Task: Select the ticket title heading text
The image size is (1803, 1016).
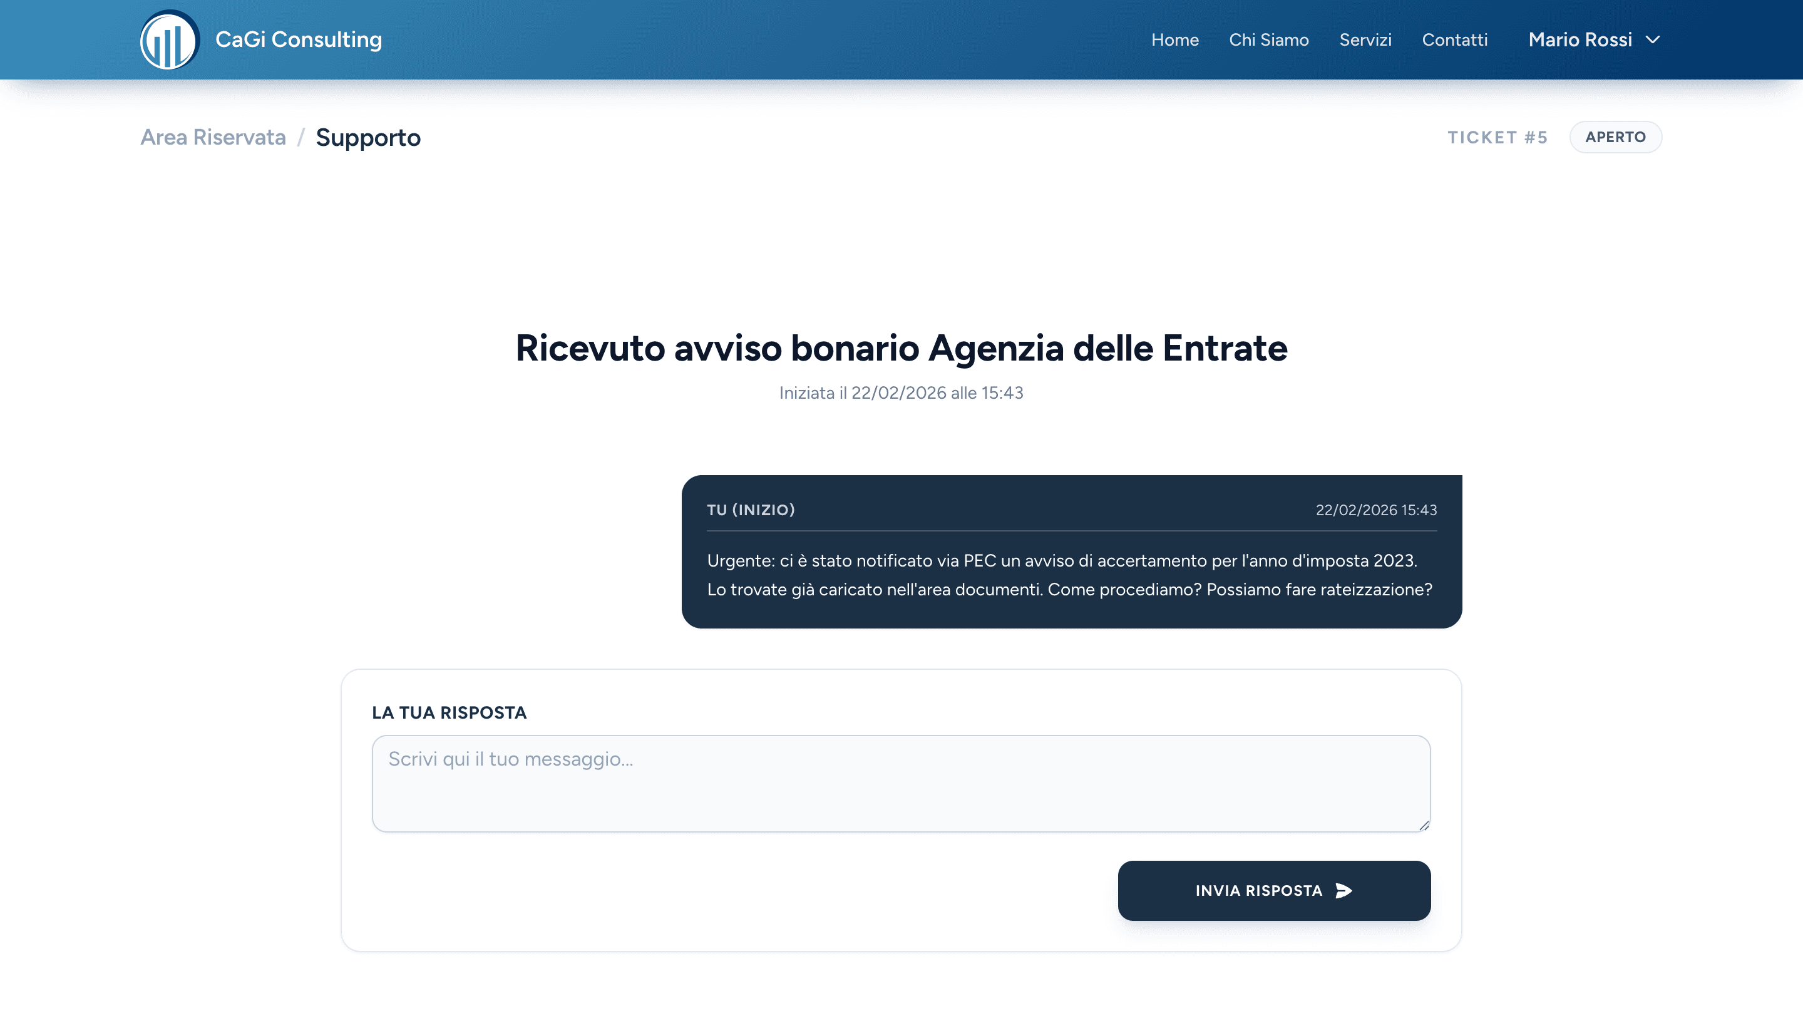Action: [901, 348]
